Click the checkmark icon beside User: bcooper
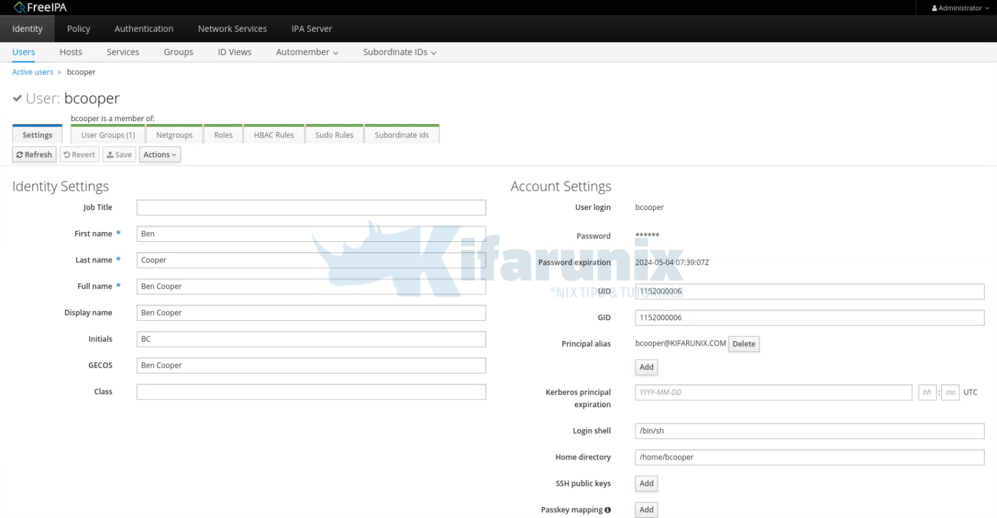 (17, 98)
